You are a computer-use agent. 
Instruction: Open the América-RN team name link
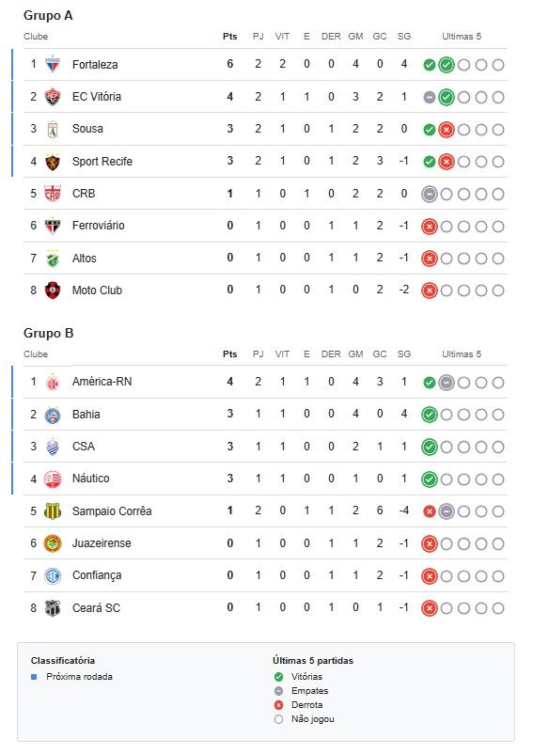coord(102,382)
